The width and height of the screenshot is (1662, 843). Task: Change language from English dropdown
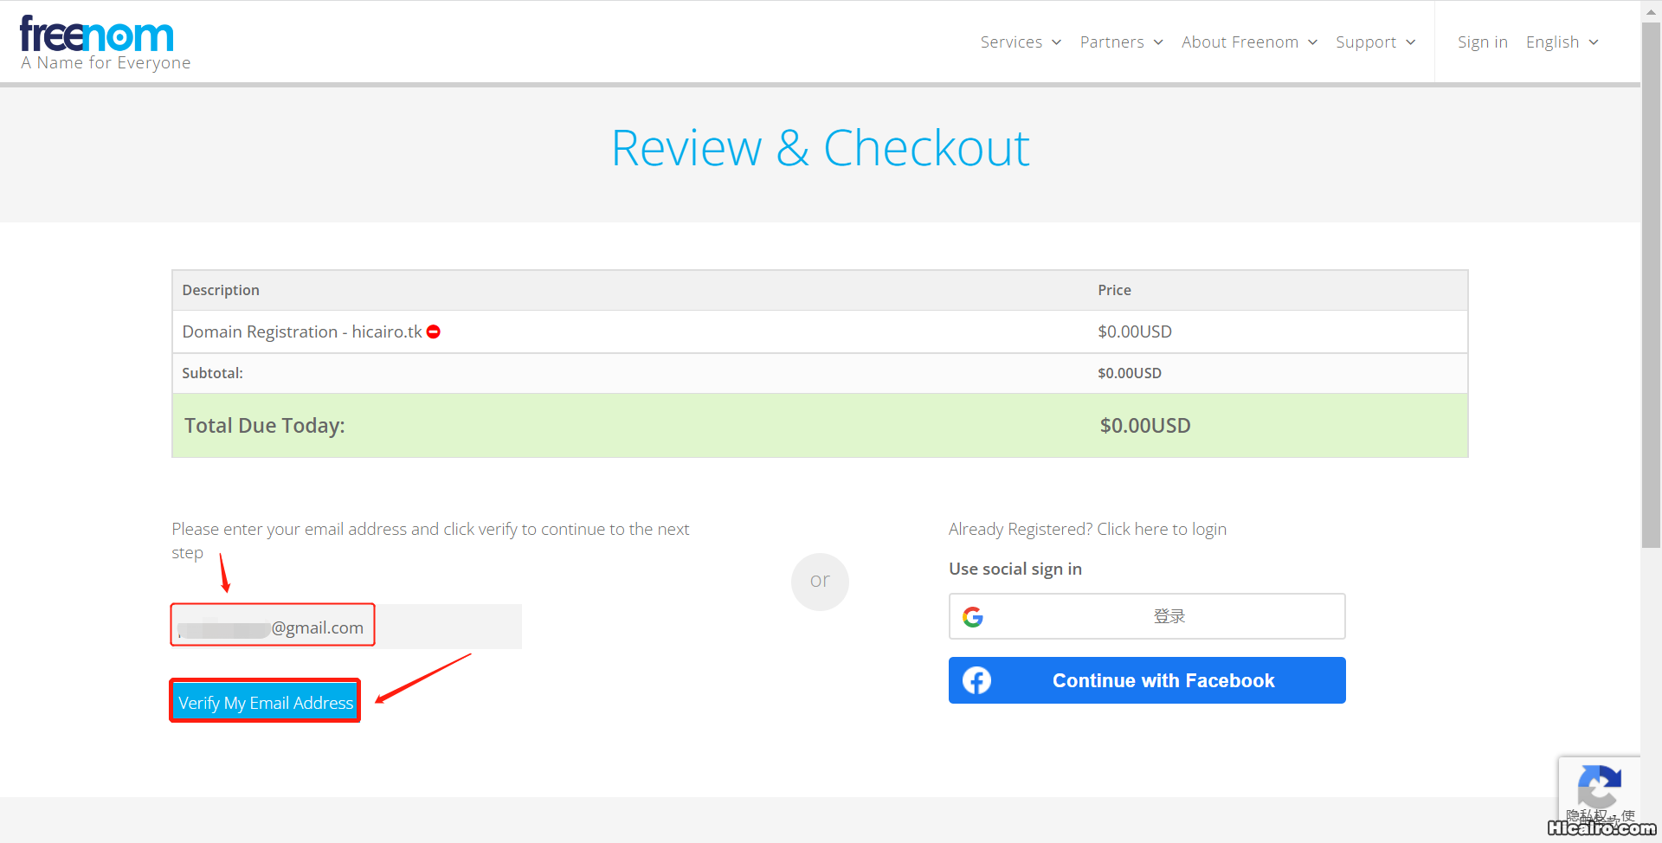1562,42
